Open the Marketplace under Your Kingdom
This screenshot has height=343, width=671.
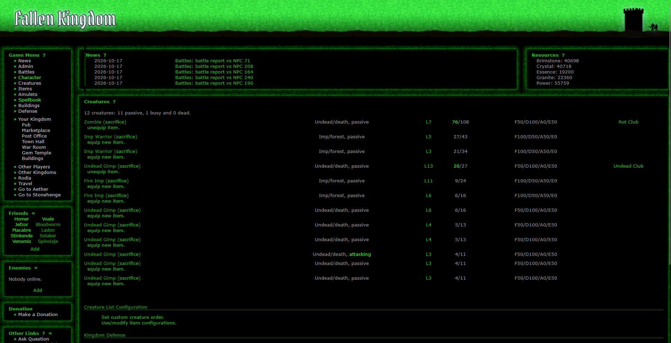36,130
